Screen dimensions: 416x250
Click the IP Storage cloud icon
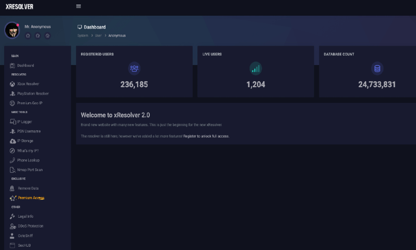[x=12, y=141]
